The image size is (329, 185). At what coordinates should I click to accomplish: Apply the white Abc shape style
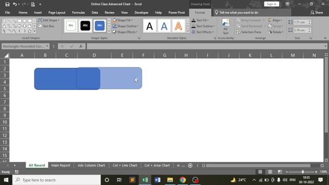click(x=71, y=25)
